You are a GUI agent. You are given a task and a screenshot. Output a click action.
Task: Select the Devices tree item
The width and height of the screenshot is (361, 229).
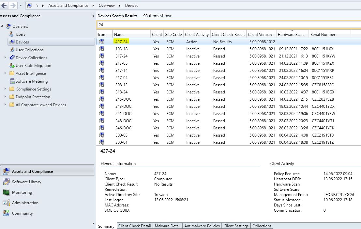51,42
